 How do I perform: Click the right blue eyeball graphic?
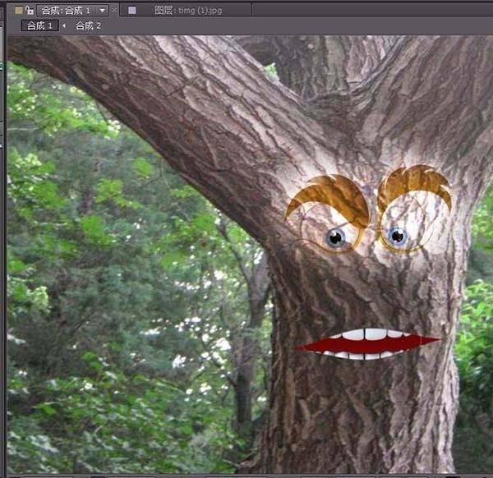tap(398, 237)
